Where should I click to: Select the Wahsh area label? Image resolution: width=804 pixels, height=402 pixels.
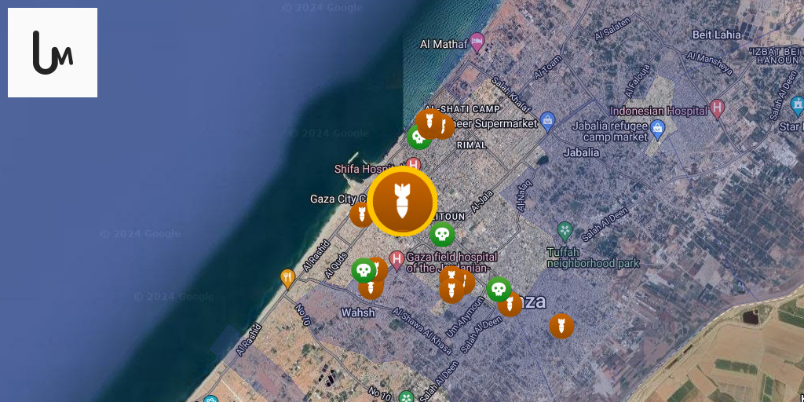coord(358,312)
